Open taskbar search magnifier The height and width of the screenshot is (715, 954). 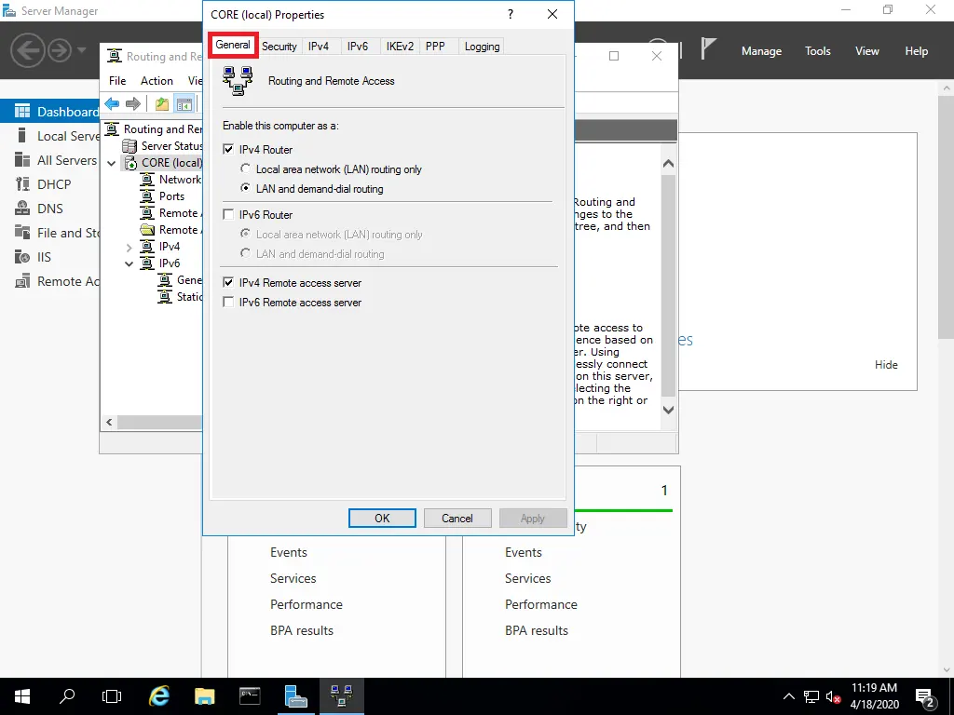pos(67,696)
